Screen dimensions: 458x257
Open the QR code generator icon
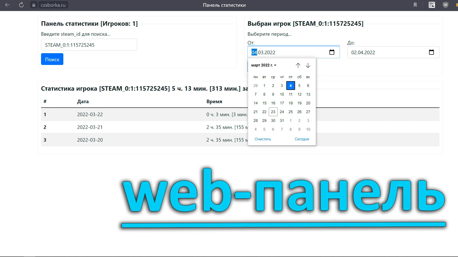click(x=432, y=5)
